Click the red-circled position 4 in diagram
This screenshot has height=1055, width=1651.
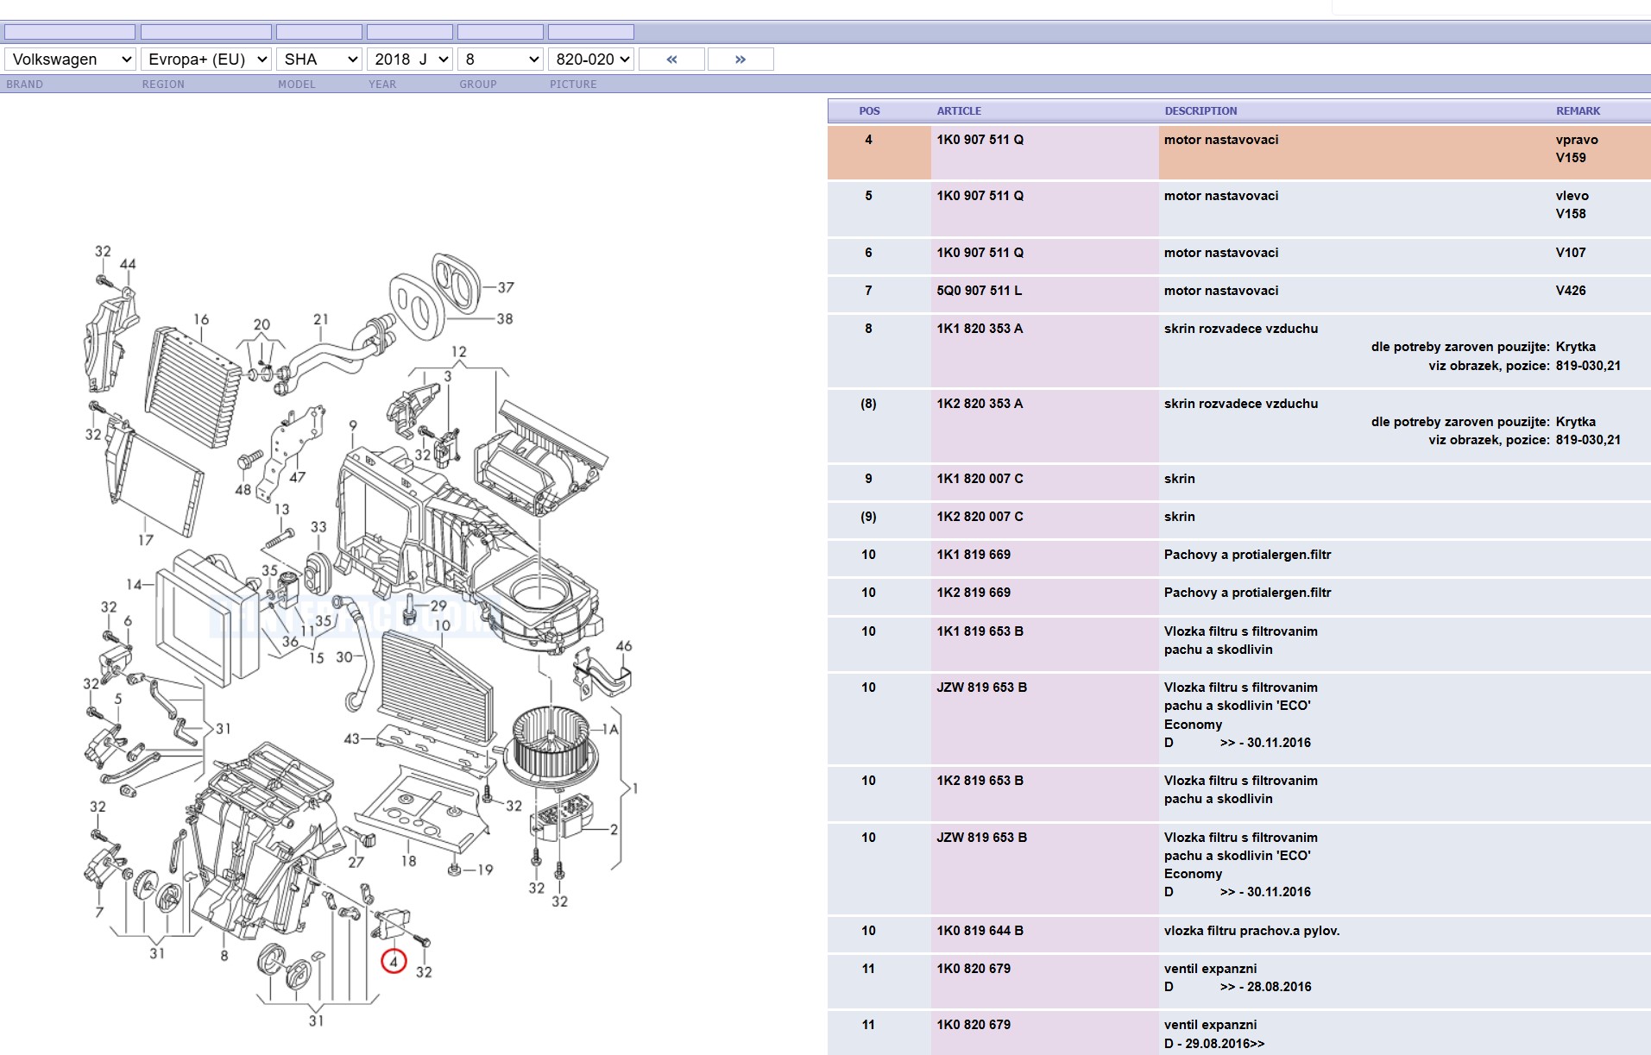coord(394,961)
